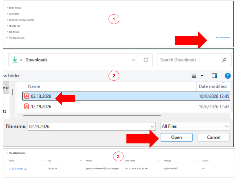Click the Add attachment link
Screen dimensions: 238x178
click(223, 38)
